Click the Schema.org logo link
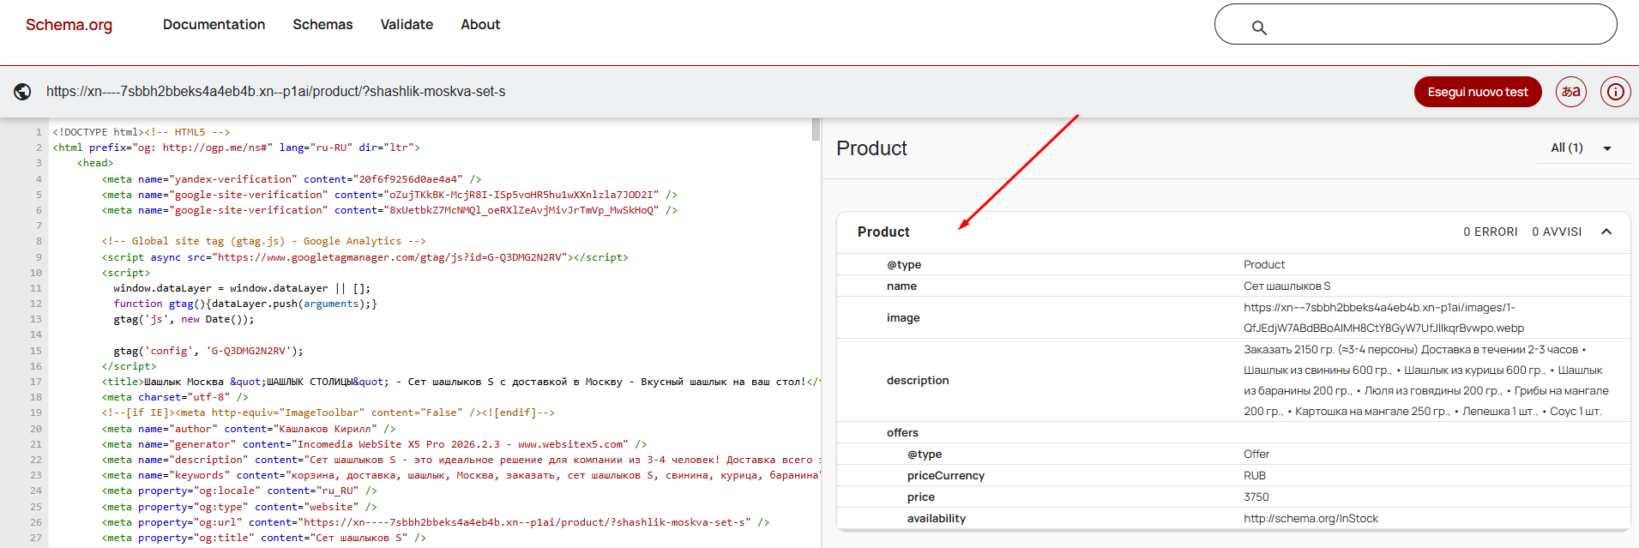Screen dimensions: 1639x548 click(x=69, y=25)
